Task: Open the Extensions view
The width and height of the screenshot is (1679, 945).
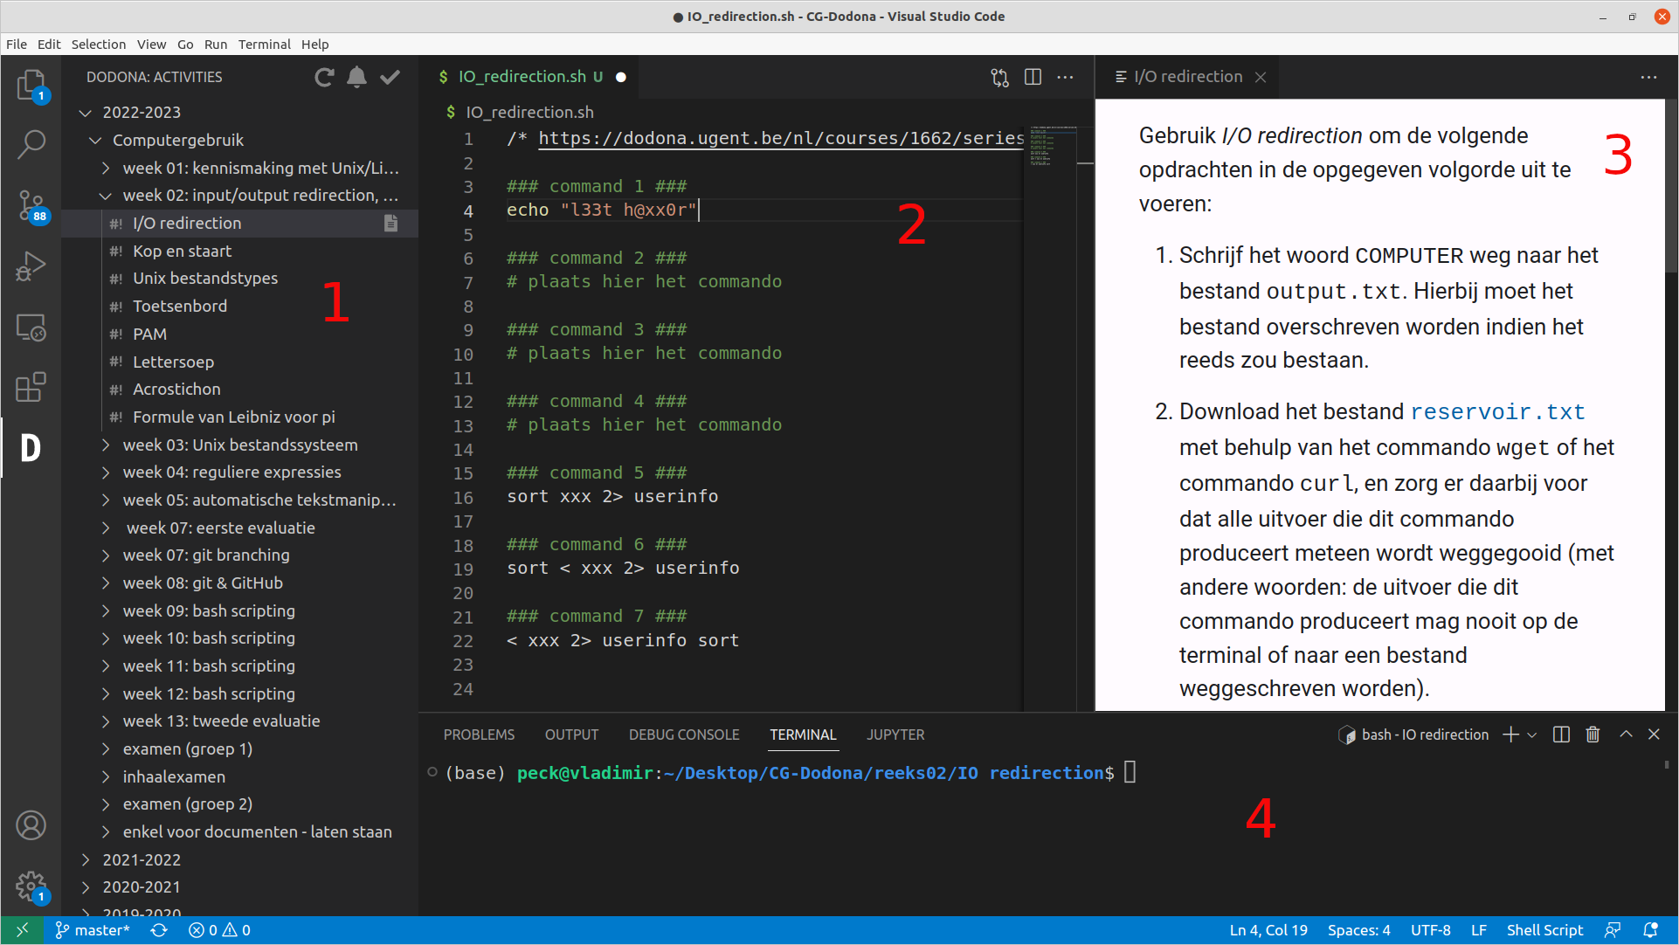Action: (x=31, y=387)
